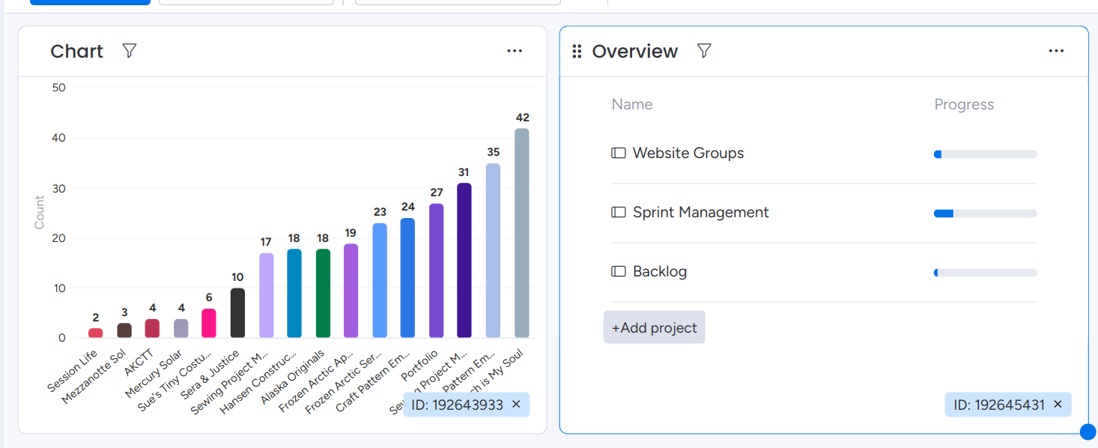Viewport: 1098px width, 448px height.
Task: Click the ID: 192645431 tag text
Action: [x=998, y=405]
